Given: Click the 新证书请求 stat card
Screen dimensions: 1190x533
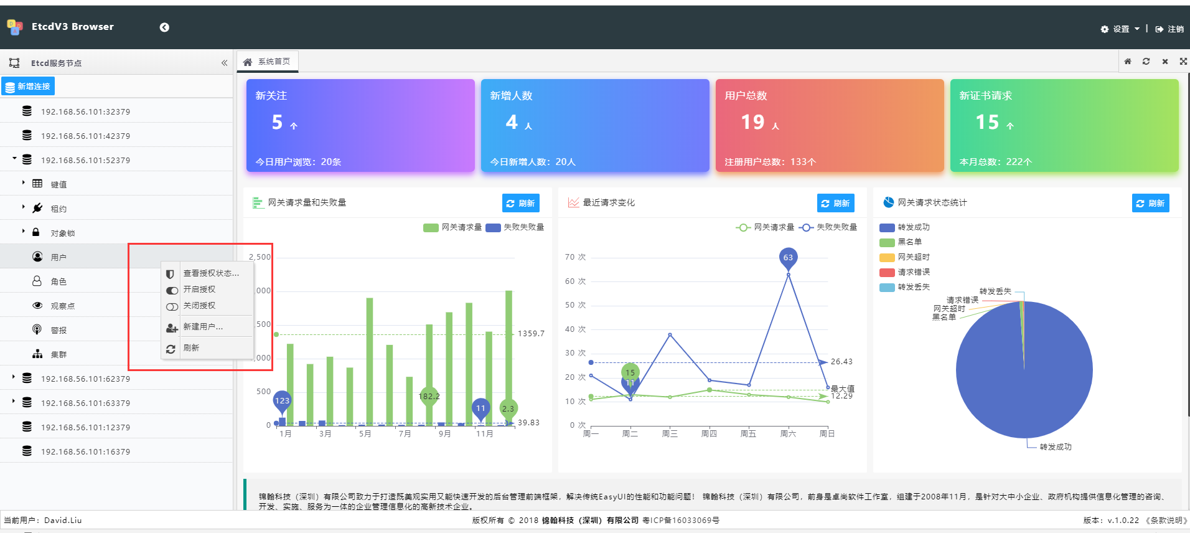Looking at the screenshot, I should pyautogui.click(x=1064, y=125).
